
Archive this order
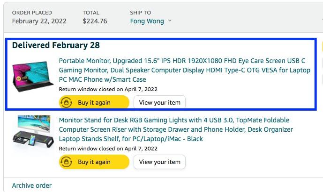coord(32,185)
